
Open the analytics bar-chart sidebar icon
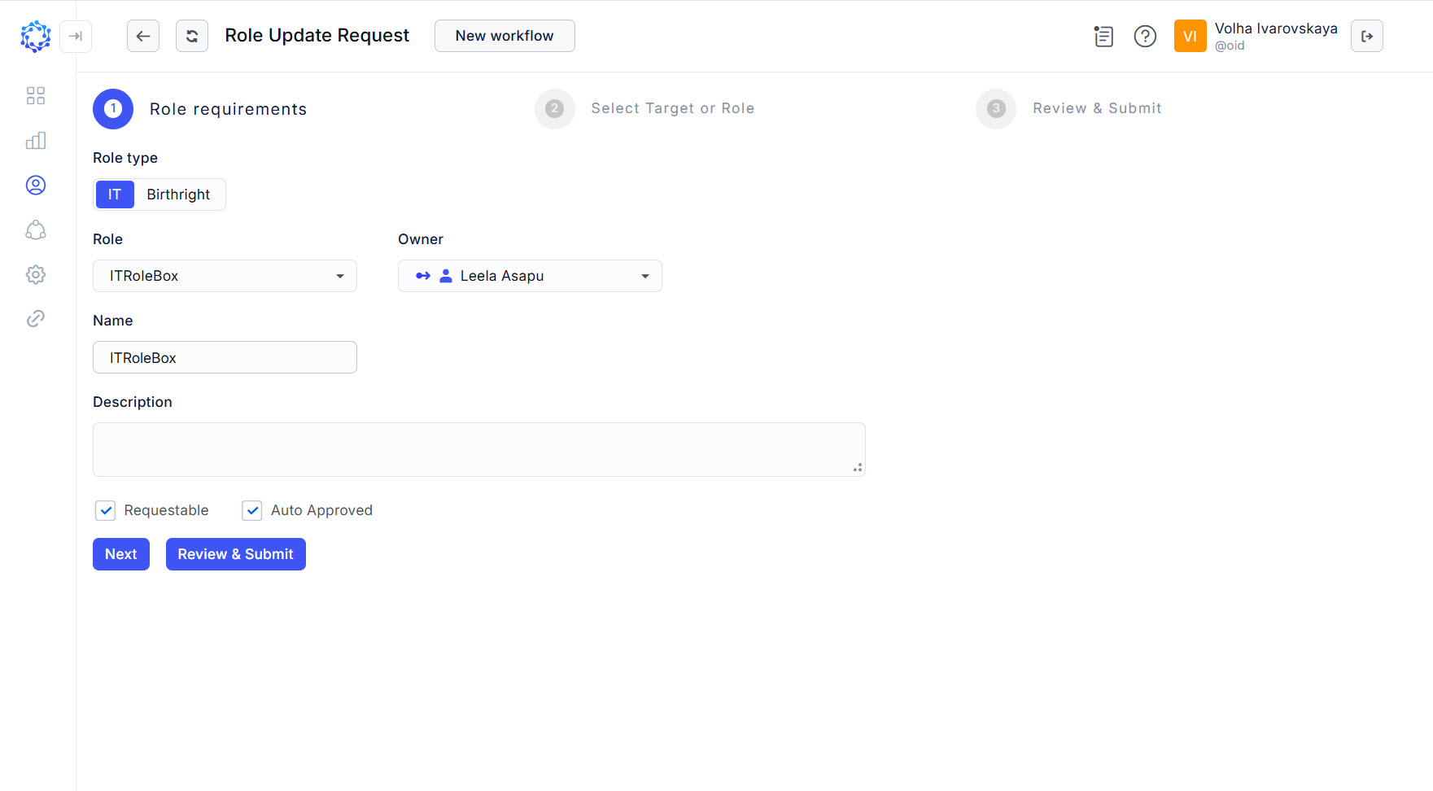tap(35, 140)
